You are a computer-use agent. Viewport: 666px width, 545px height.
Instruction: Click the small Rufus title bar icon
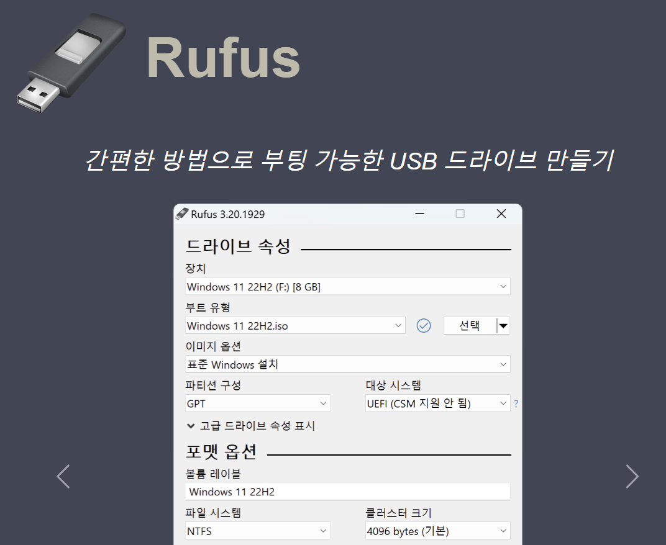(x=181, y=214)
